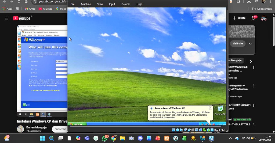Open options for THE LAST TALE suggestion
The image size is (275, 143).
pos(254,125)
